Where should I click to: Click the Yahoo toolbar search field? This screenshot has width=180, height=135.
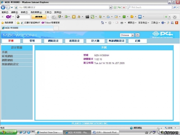(23, 17)
